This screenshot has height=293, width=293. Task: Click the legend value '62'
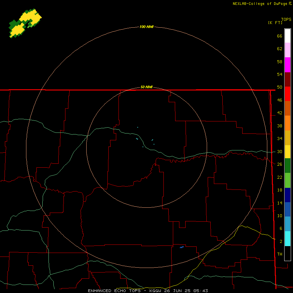[x=280, y=49]
